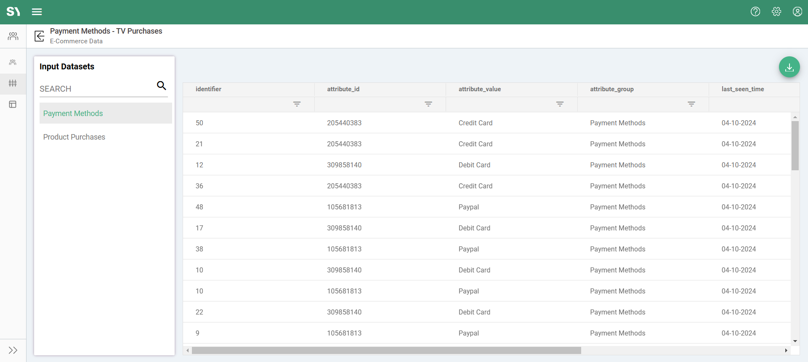Open the hamburger navigation menu
The image size is (808, 362).
(x=37, y=12)
